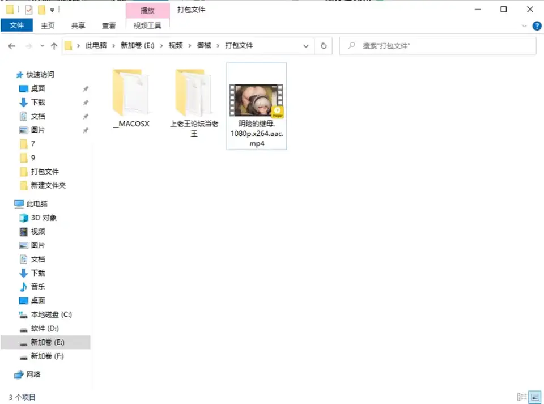
Task: Click the folder icon in the title bar
Action: [x=10, y=10]
